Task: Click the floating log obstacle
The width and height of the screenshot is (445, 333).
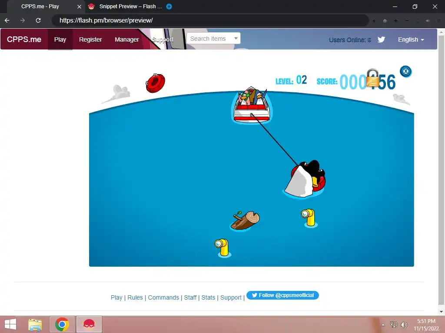Action: pos(245,221)
